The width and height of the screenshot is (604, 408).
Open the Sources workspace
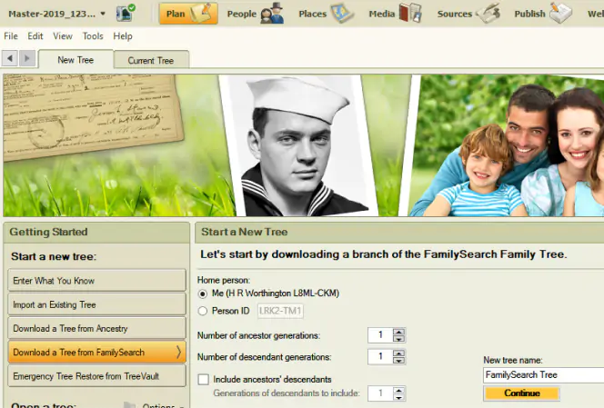pyautogui.click(x=468, y=14)
